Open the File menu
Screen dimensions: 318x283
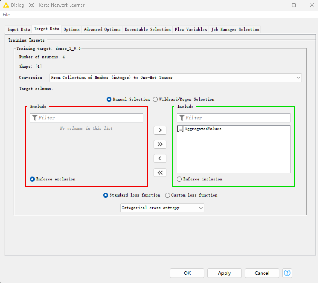click(6, 15)
